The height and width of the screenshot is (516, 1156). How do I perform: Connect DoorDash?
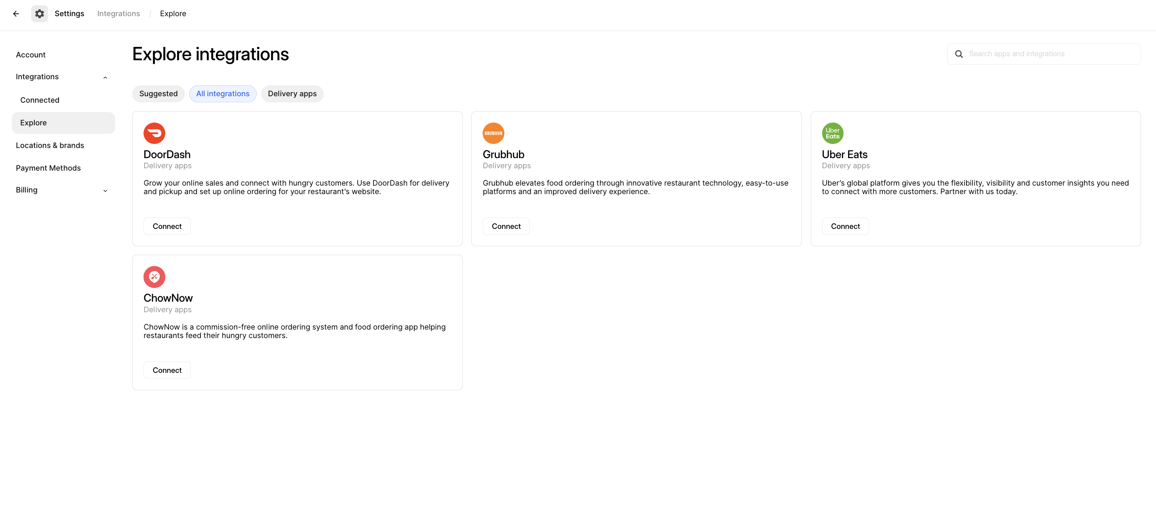pos(167,226)
